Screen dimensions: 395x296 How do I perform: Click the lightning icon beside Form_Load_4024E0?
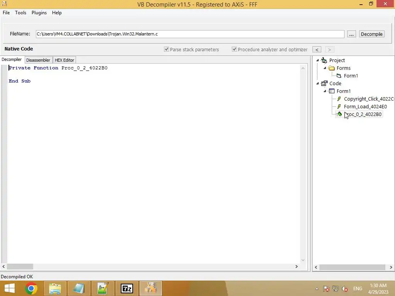[x=339, y=106]
